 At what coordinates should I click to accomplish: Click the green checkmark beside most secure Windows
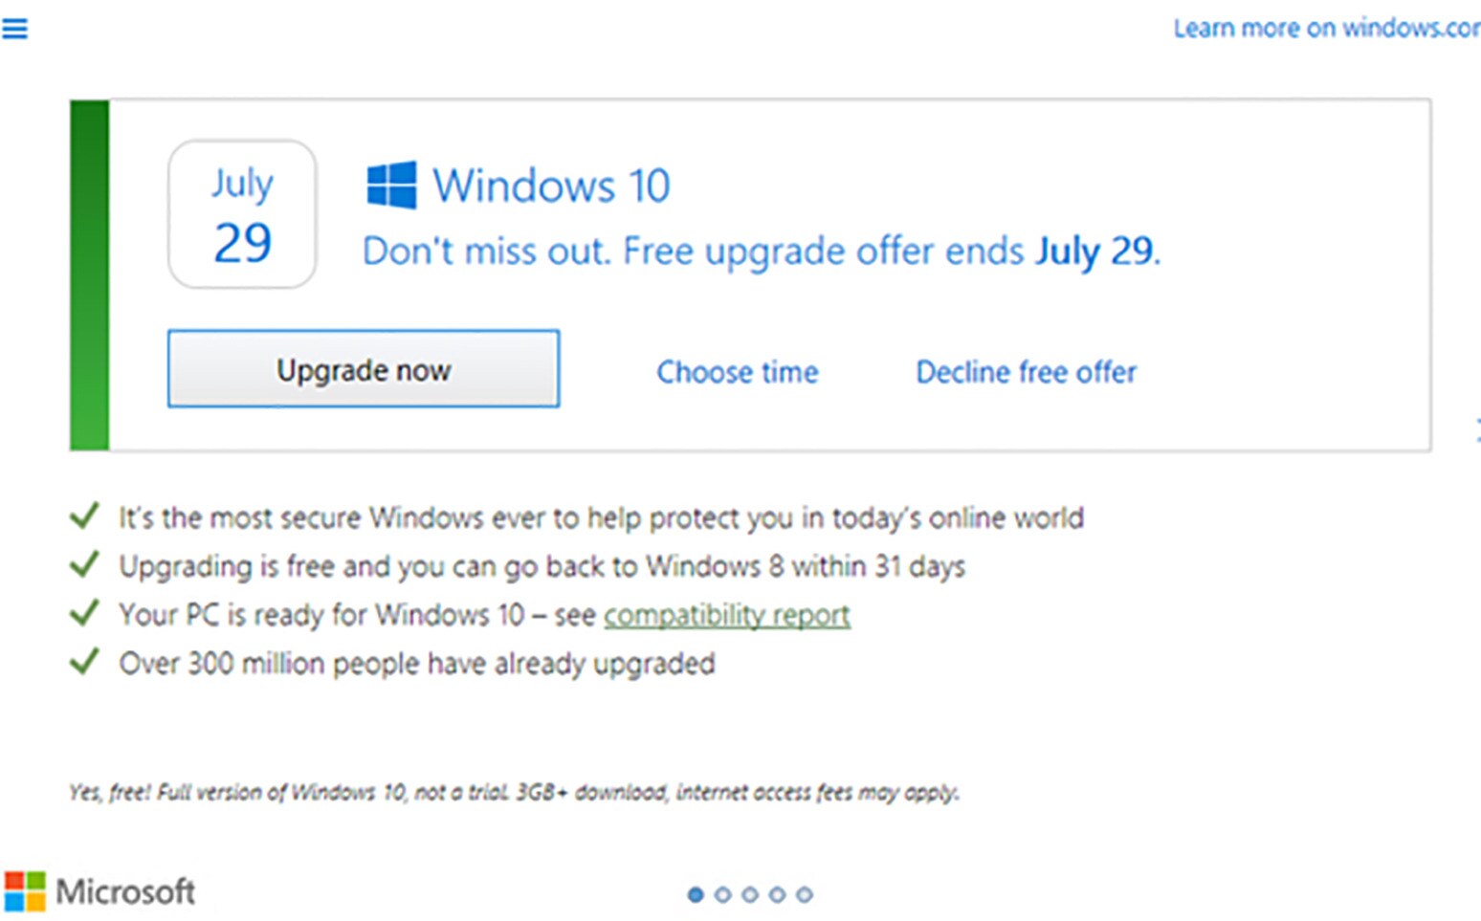pos(85,516)
